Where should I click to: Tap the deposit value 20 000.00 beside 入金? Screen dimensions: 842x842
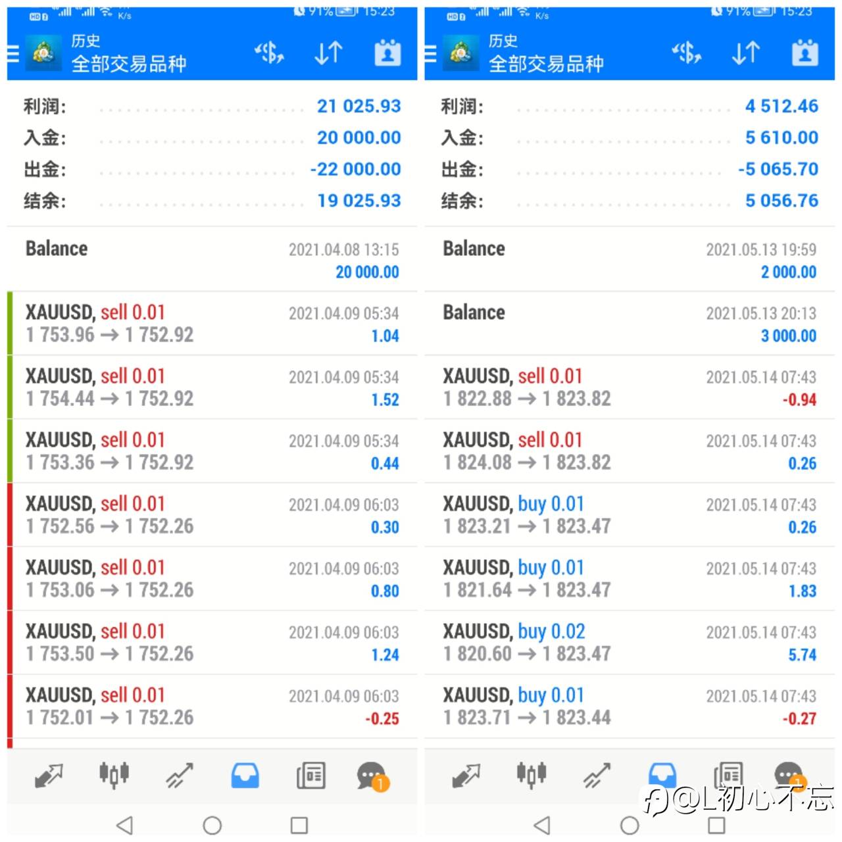tap(359, 137)
